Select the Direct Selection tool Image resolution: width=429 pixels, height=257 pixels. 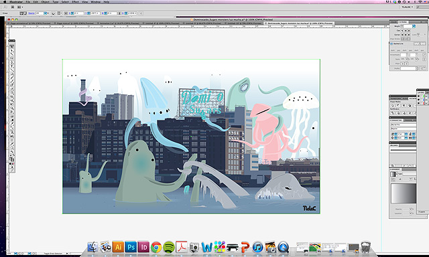12,50
